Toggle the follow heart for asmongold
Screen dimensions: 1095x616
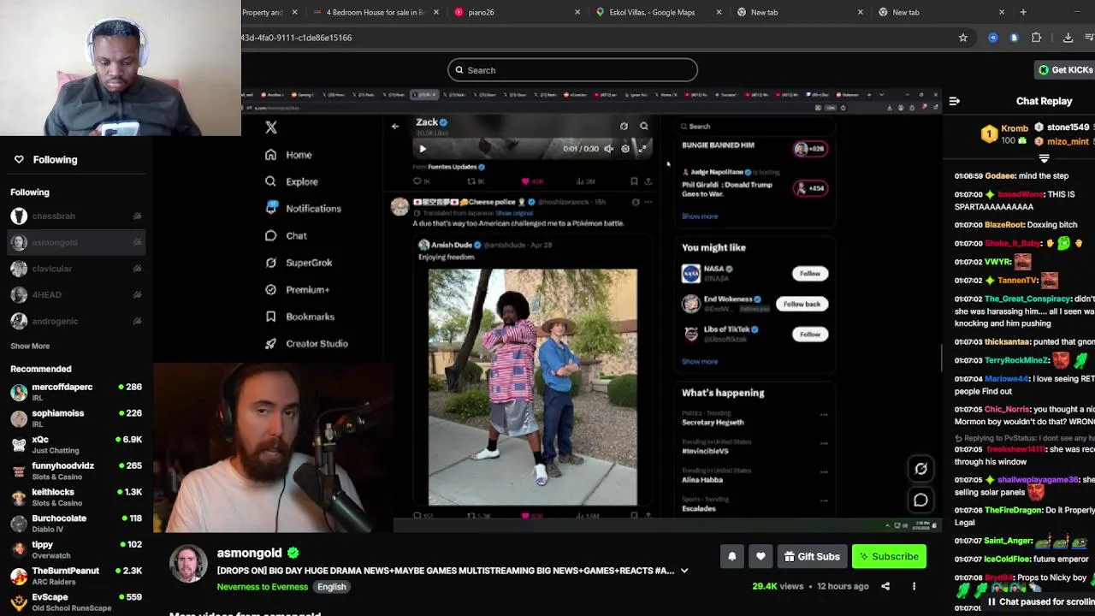tap(761, 556)
